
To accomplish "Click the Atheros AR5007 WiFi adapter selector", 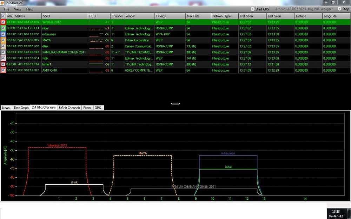I will [304, 9].
